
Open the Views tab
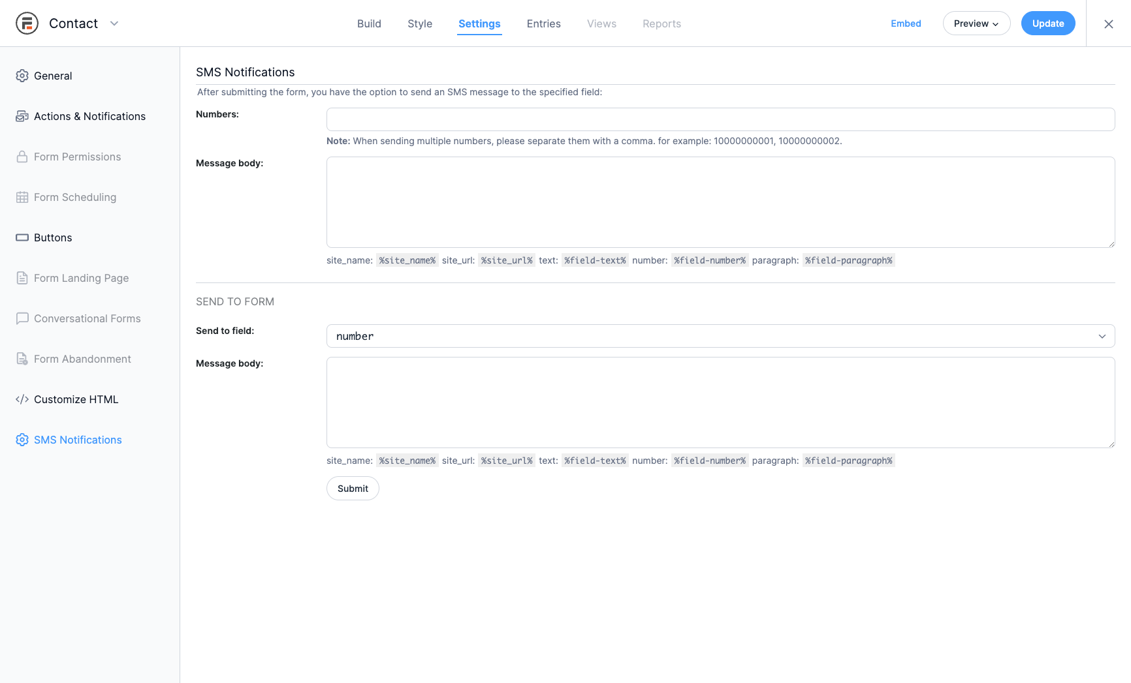[x=601, y=23]
